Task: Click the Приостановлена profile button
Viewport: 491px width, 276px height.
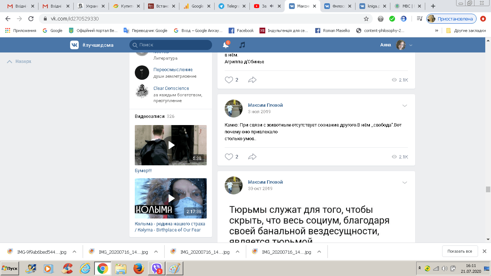Action: [451, 19]
